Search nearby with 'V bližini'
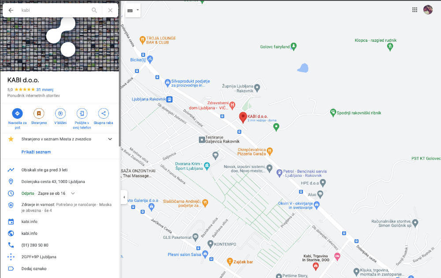The width and height of the screenshot is (441, 278). pyautogui.click(x=60, y=113)
